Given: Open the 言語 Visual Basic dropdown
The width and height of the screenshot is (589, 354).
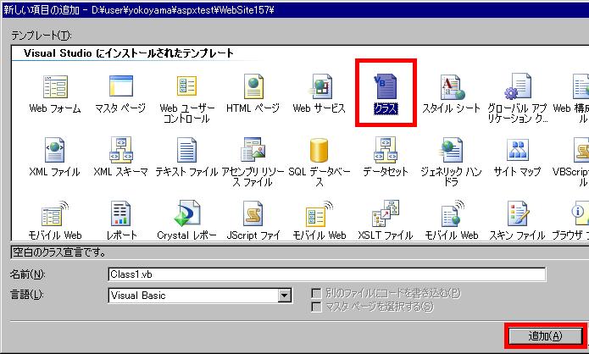Looking at the screenshot, I should point(285,296).
